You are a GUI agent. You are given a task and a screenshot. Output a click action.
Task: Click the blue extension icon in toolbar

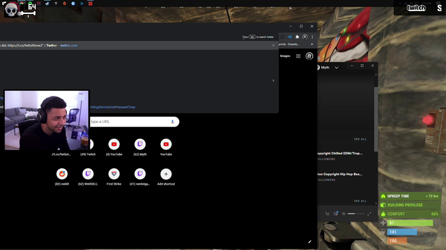[290, 37]
